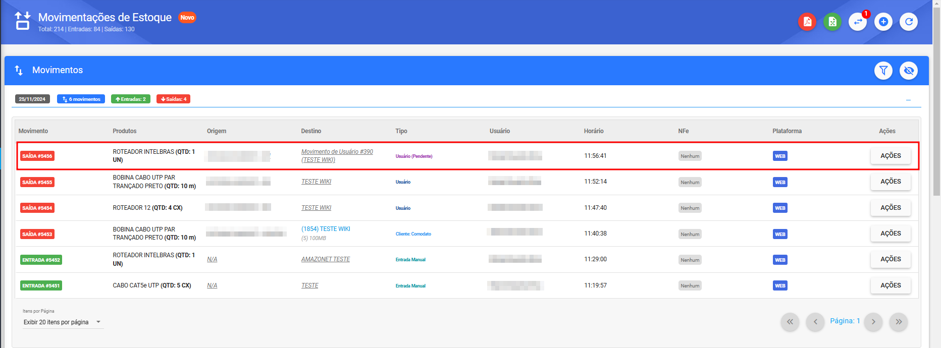Click the 25/11/2024 date badge
941x348 pixels.
(32, 99)
